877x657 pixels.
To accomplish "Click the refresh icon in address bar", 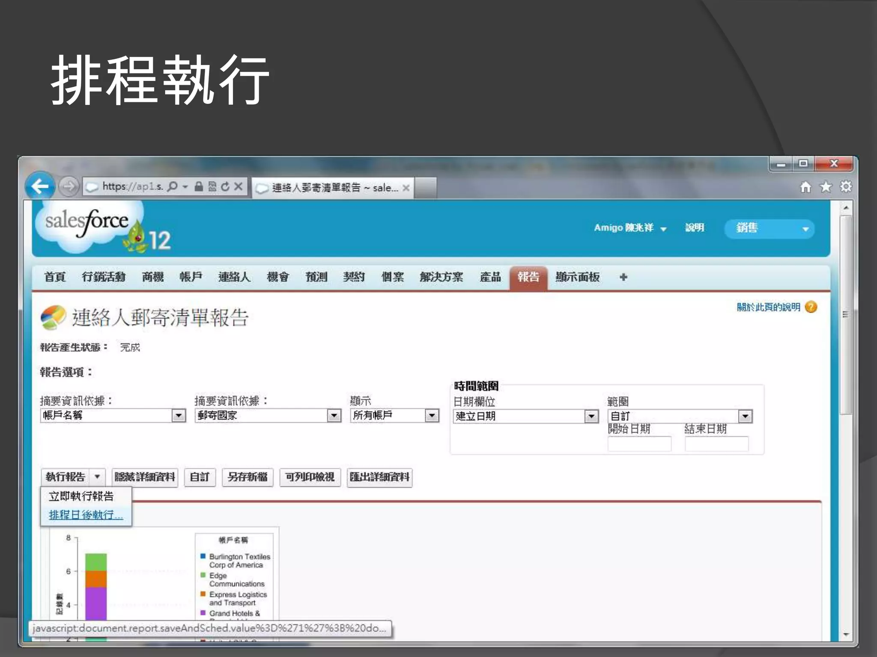I will pyautogui.click(x=225, y=186).
